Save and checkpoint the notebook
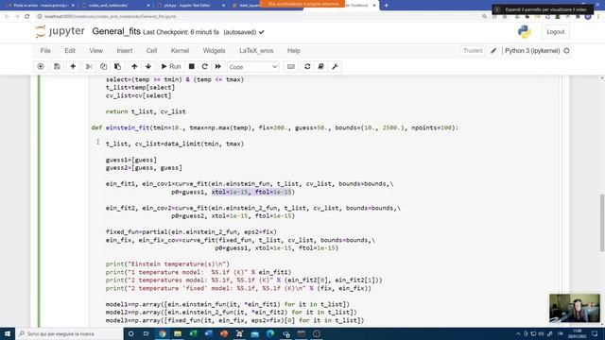Viewport: 605px width, 340px height. 57,67
